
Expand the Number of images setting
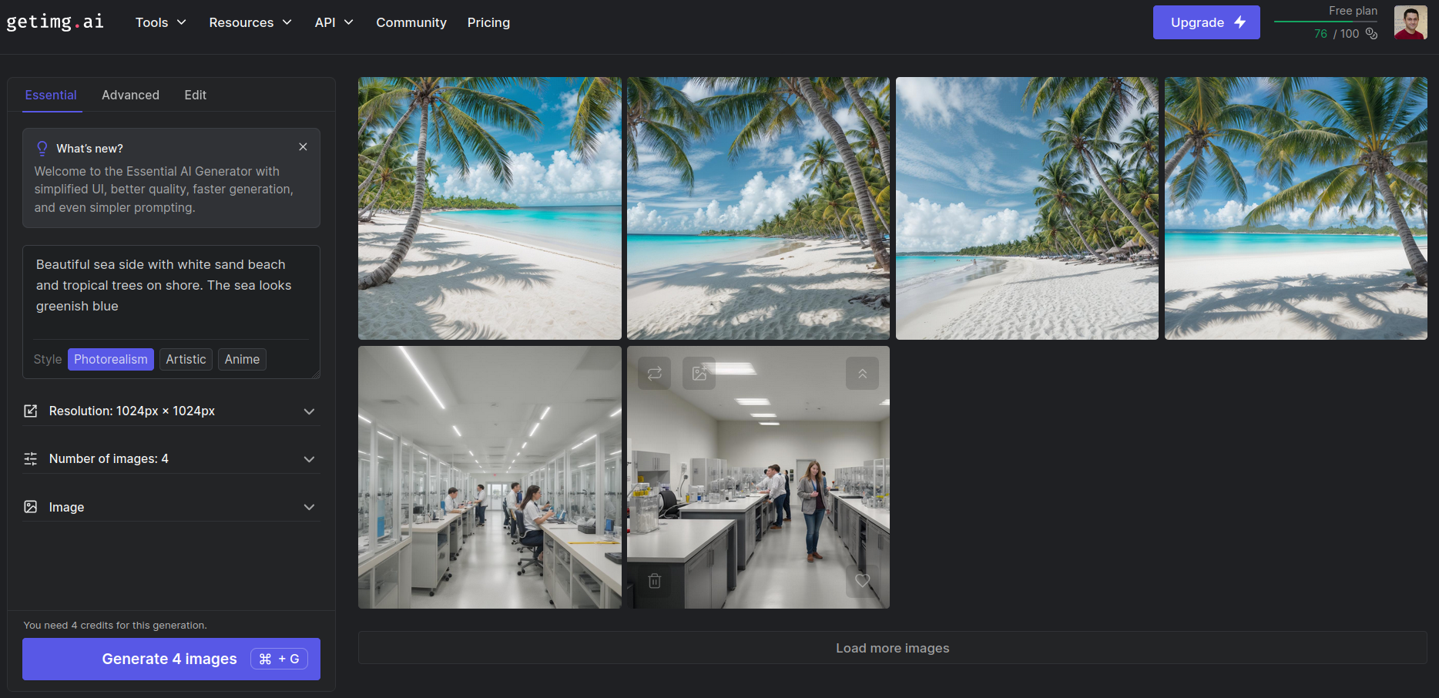pyautogui.click(x=171, y=459)
